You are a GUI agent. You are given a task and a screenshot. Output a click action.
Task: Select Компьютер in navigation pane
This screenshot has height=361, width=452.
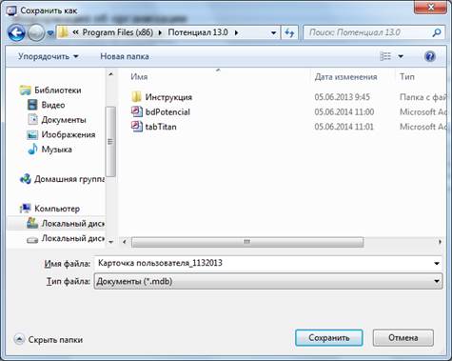(x=57, y=209)
